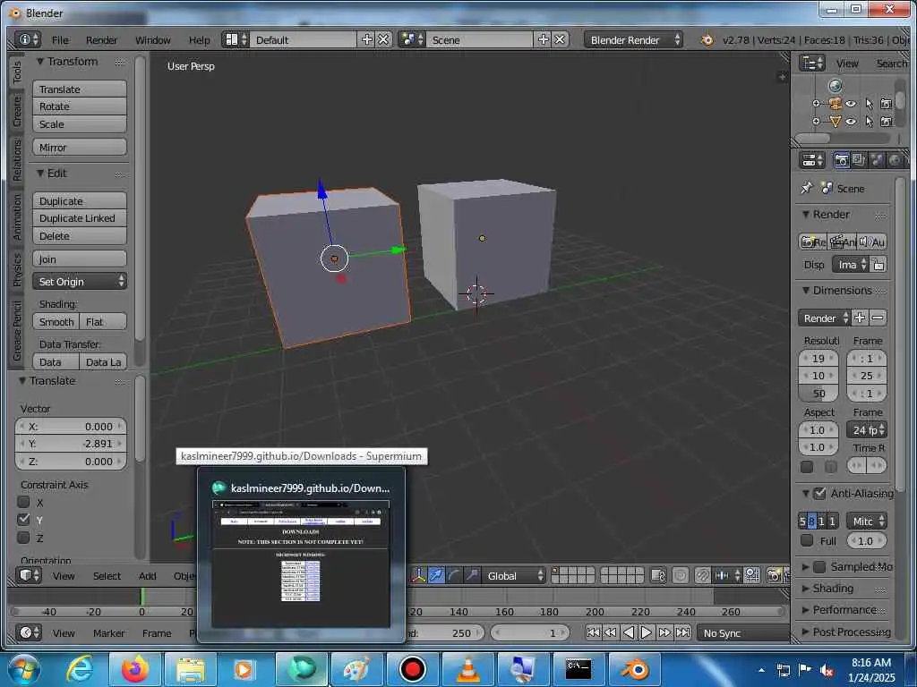Open the Window menu
The image size is (917, 687).
[152, 39]
